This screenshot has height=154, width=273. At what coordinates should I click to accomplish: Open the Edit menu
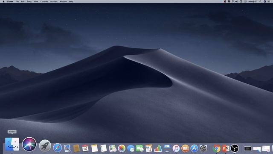pyautogui.click(x=23, y=1)
